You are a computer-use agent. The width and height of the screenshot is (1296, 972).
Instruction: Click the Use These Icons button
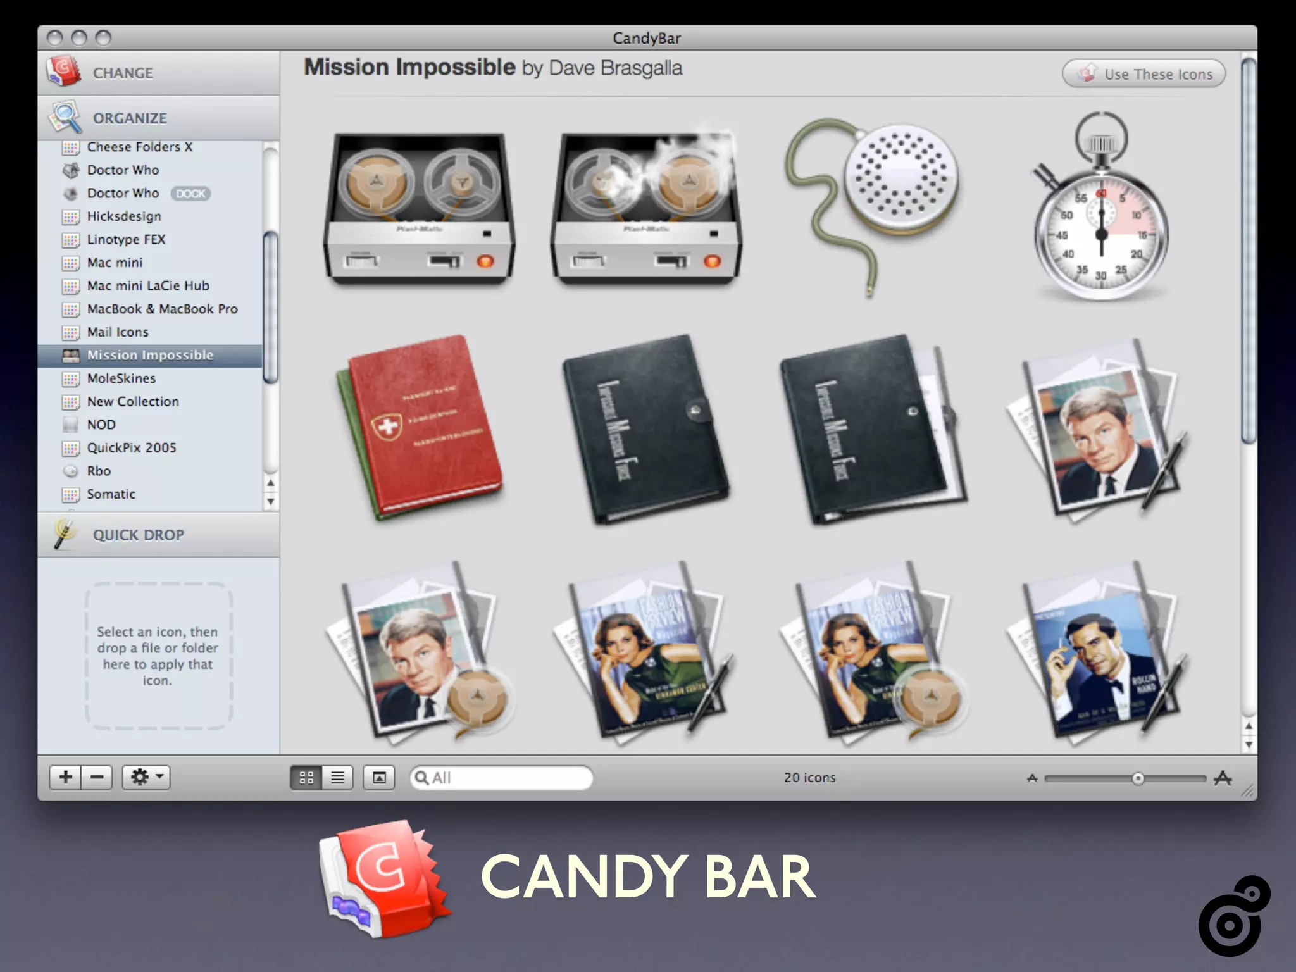(x=1143, y=74)
